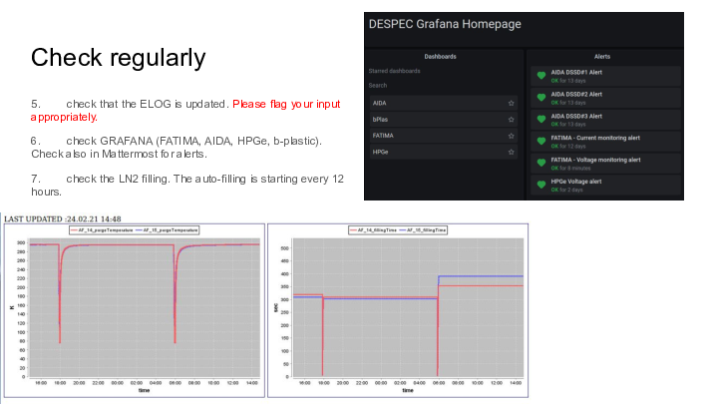Image resolution: width=718 pixels, height=404 pixels.
Task: Click the Dashboards panel header
Action: tap(440, 57)
